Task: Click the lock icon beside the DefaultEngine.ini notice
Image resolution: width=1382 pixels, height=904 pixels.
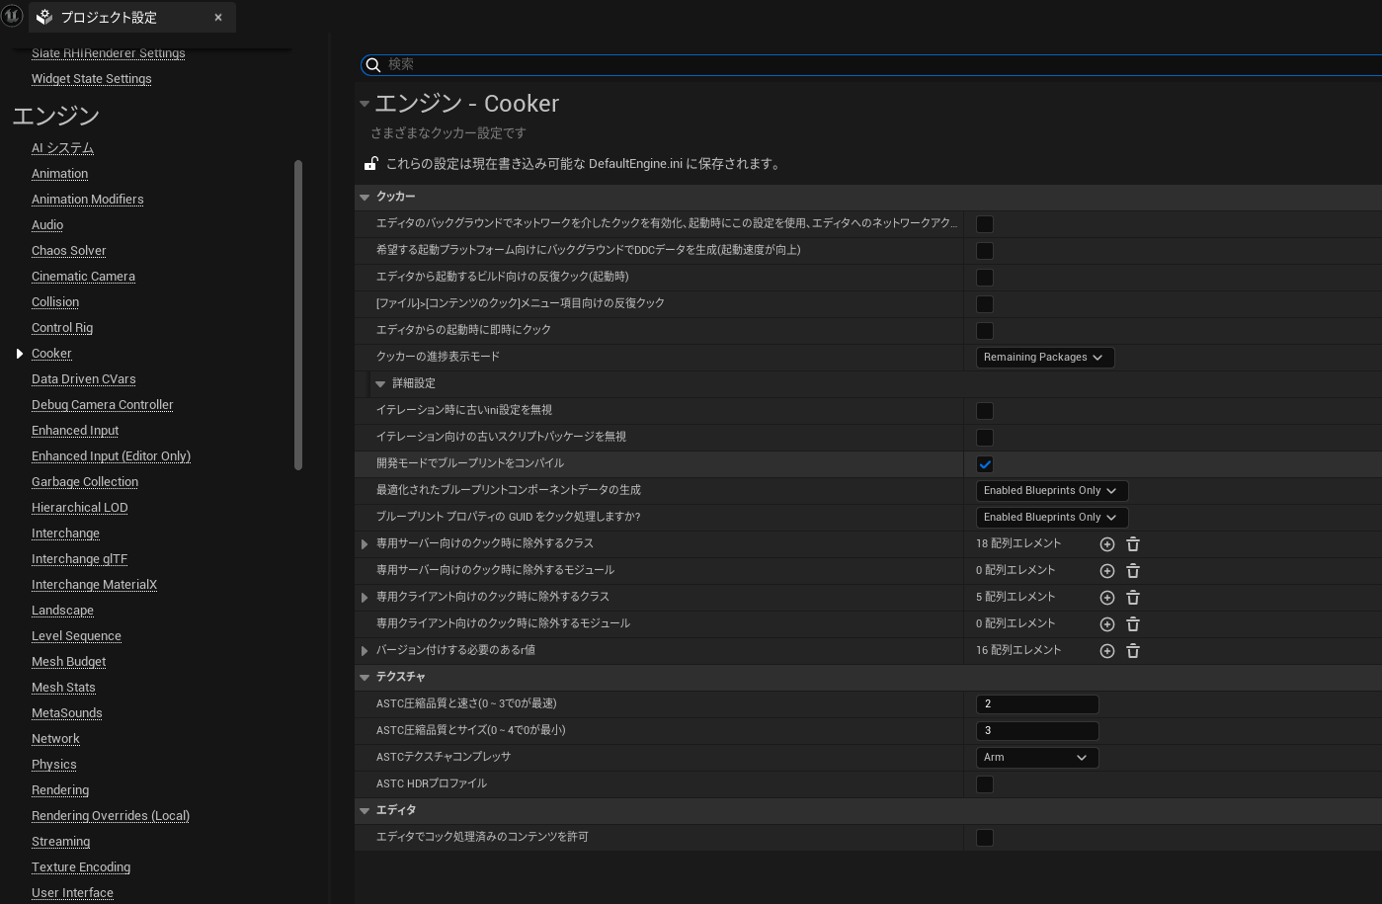Action: pos(371,164)
